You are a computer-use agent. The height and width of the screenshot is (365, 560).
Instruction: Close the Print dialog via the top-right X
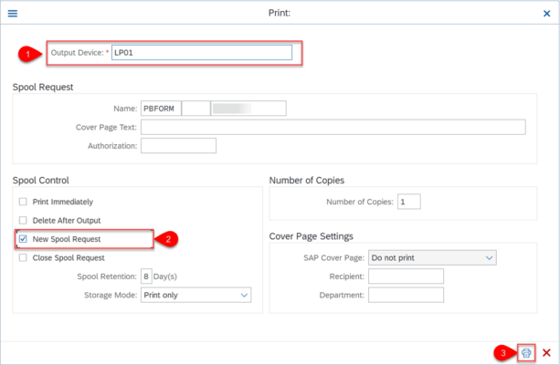click(x=545, y=14)
